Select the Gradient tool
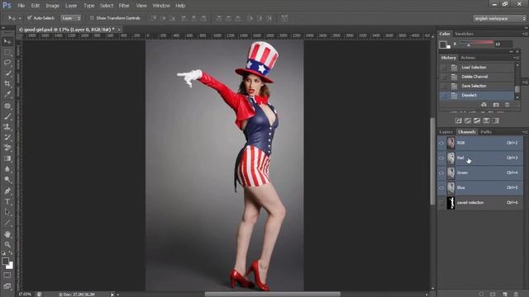 [7, 158]
